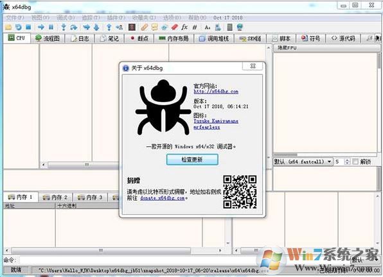Click the Find Strings A toolbar icon
383x277 pixels.
(208, 28)
